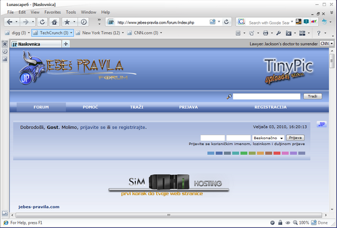
Task: Click the 'se registrirajte' link
Action: (129, 128)
